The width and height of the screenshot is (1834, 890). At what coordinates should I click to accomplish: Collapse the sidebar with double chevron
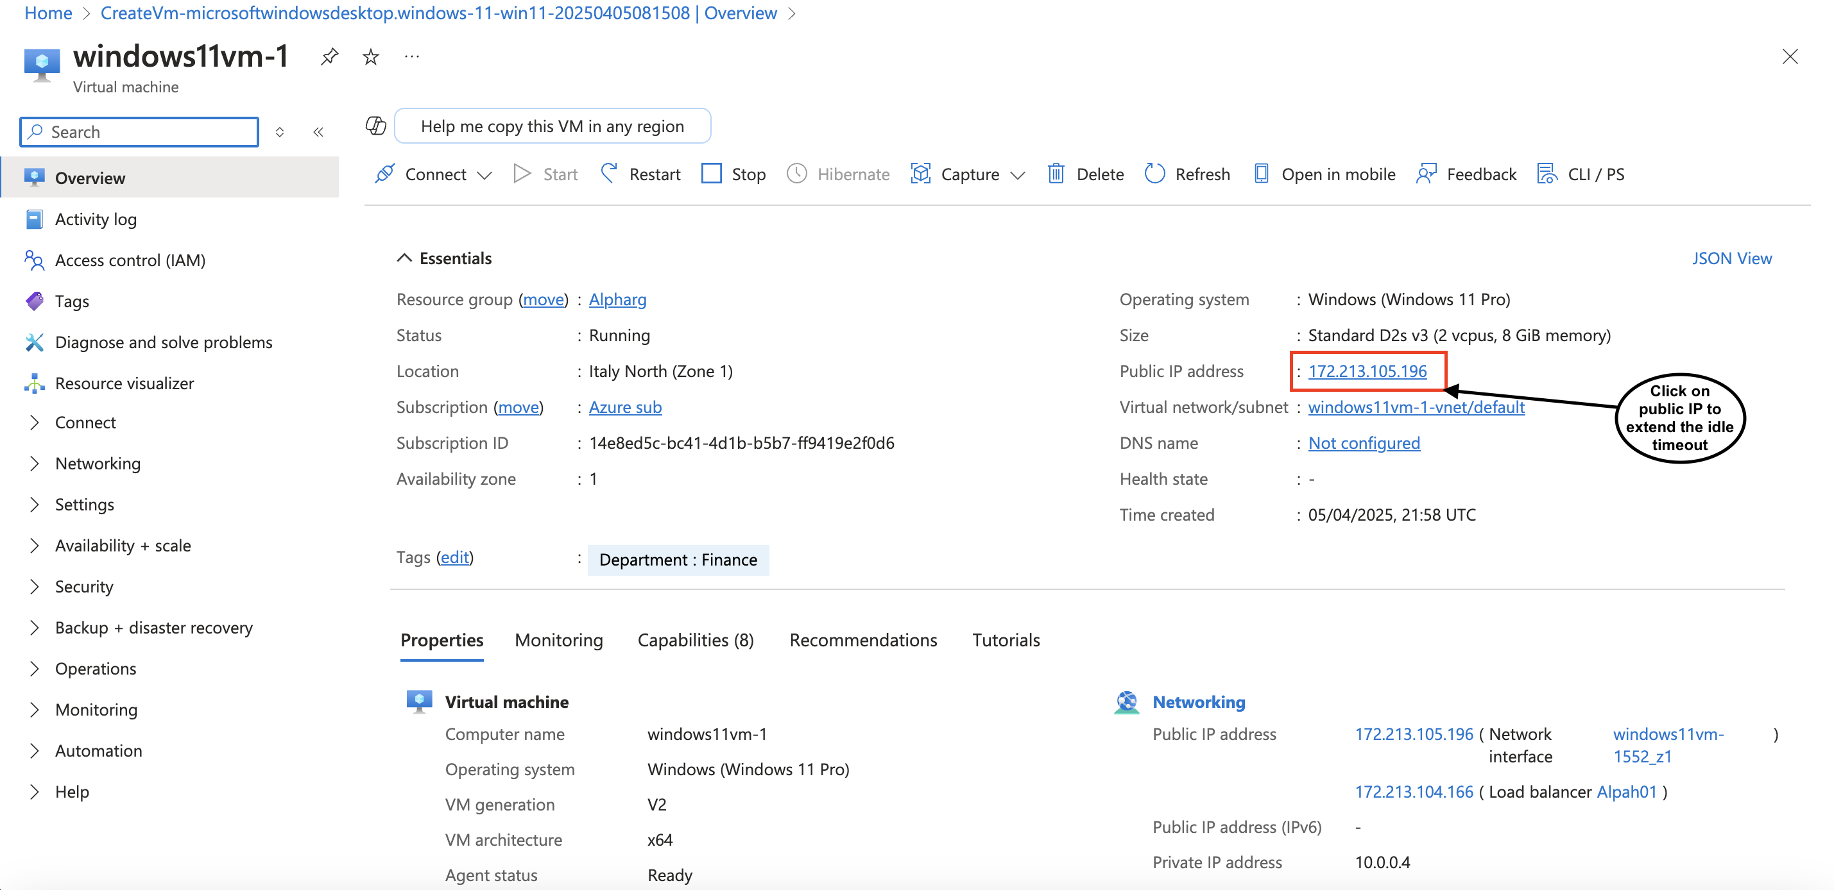(x=318, y=132)
